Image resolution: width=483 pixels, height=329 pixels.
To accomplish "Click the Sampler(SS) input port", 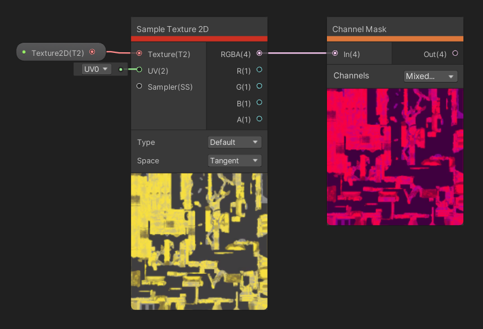I will [x=139, y=86].
